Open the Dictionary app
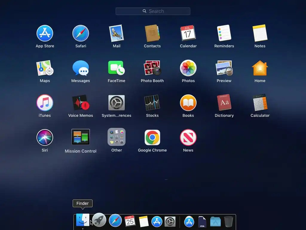This screenshot has height=230, width=306. click(224, 102)
